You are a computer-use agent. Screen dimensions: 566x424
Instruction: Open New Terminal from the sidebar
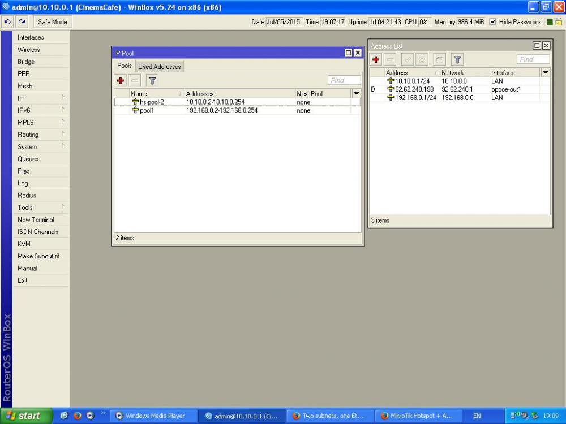pyautogui.click(x=36, y=219)
